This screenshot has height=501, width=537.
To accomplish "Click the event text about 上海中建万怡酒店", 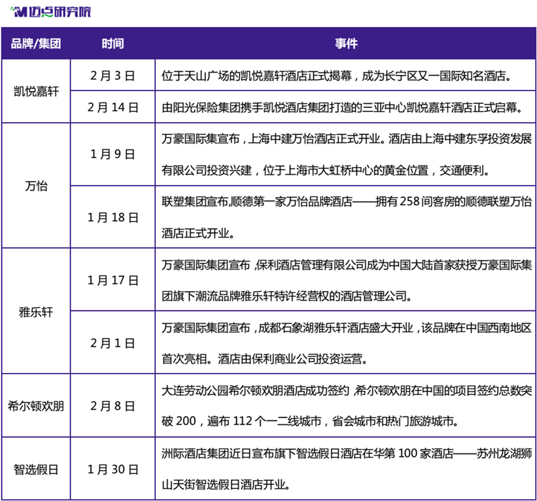I will point(346,154).
